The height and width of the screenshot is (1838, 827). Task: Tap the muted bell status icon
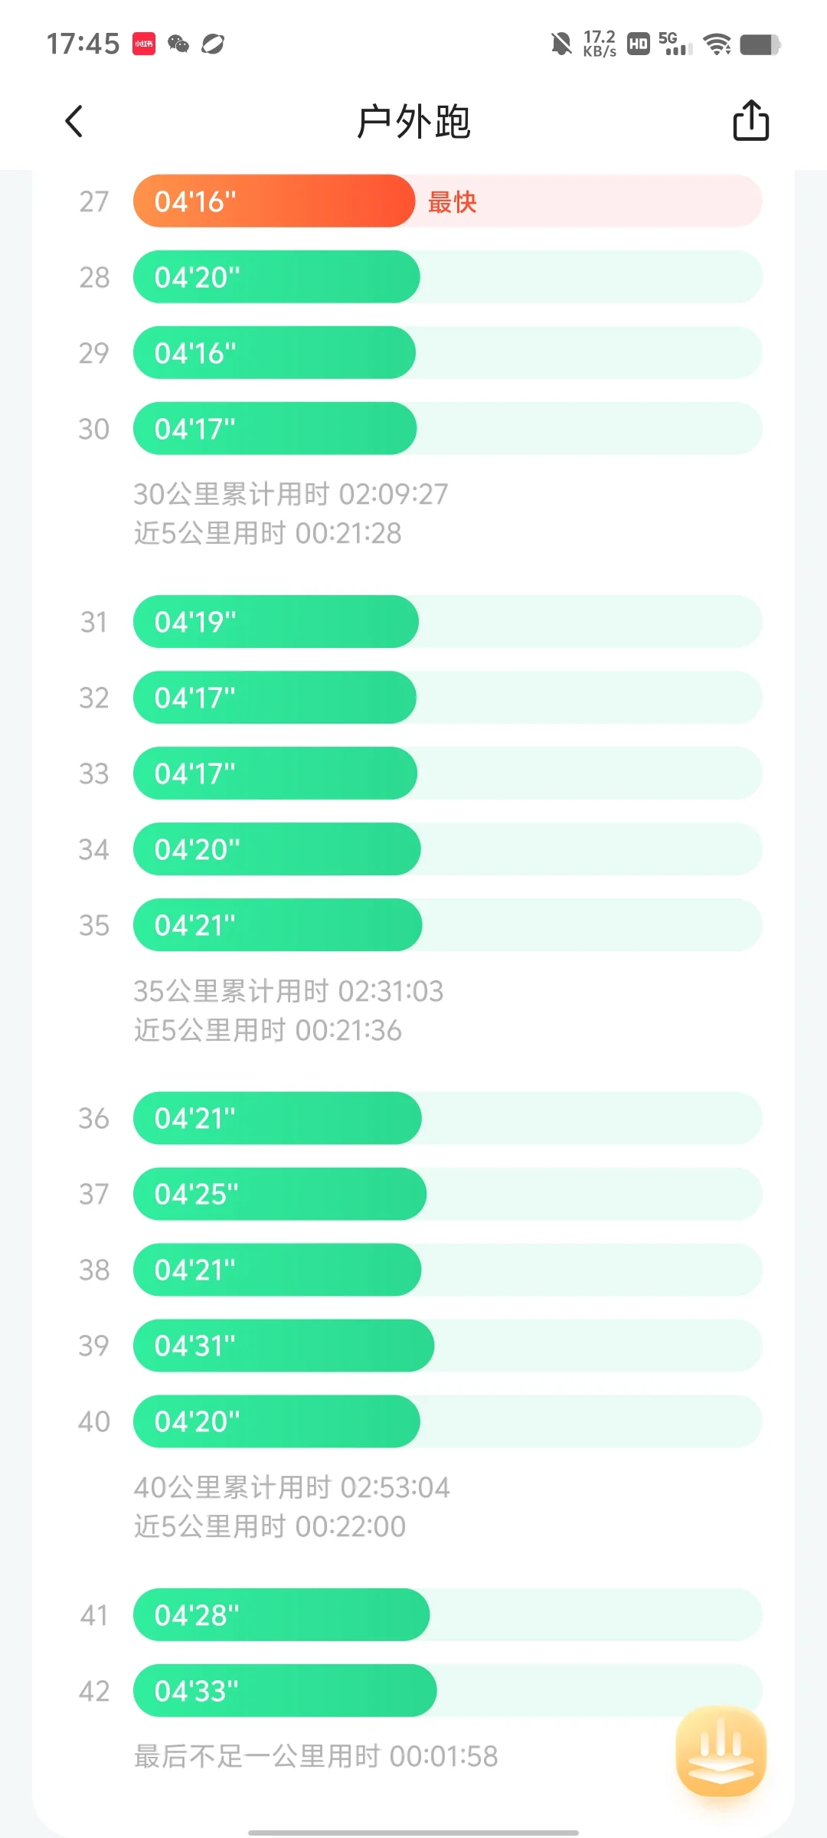(x=561, y=44)
